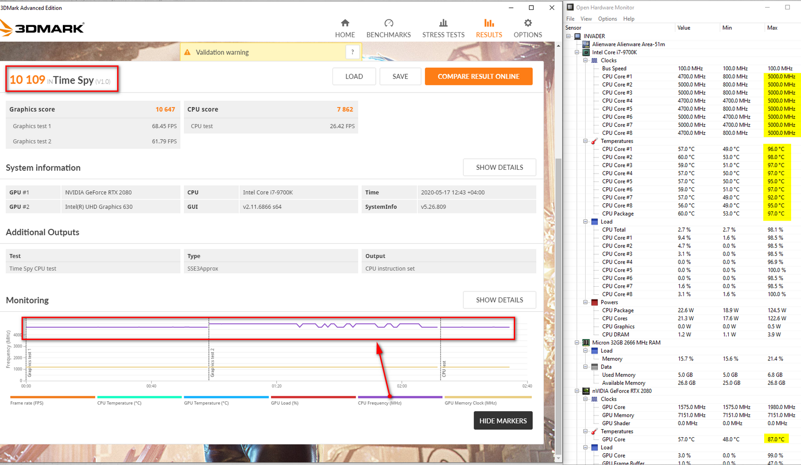Open the View menu in Hardware Monitor
801x465 pixels.
pos(586,19)
